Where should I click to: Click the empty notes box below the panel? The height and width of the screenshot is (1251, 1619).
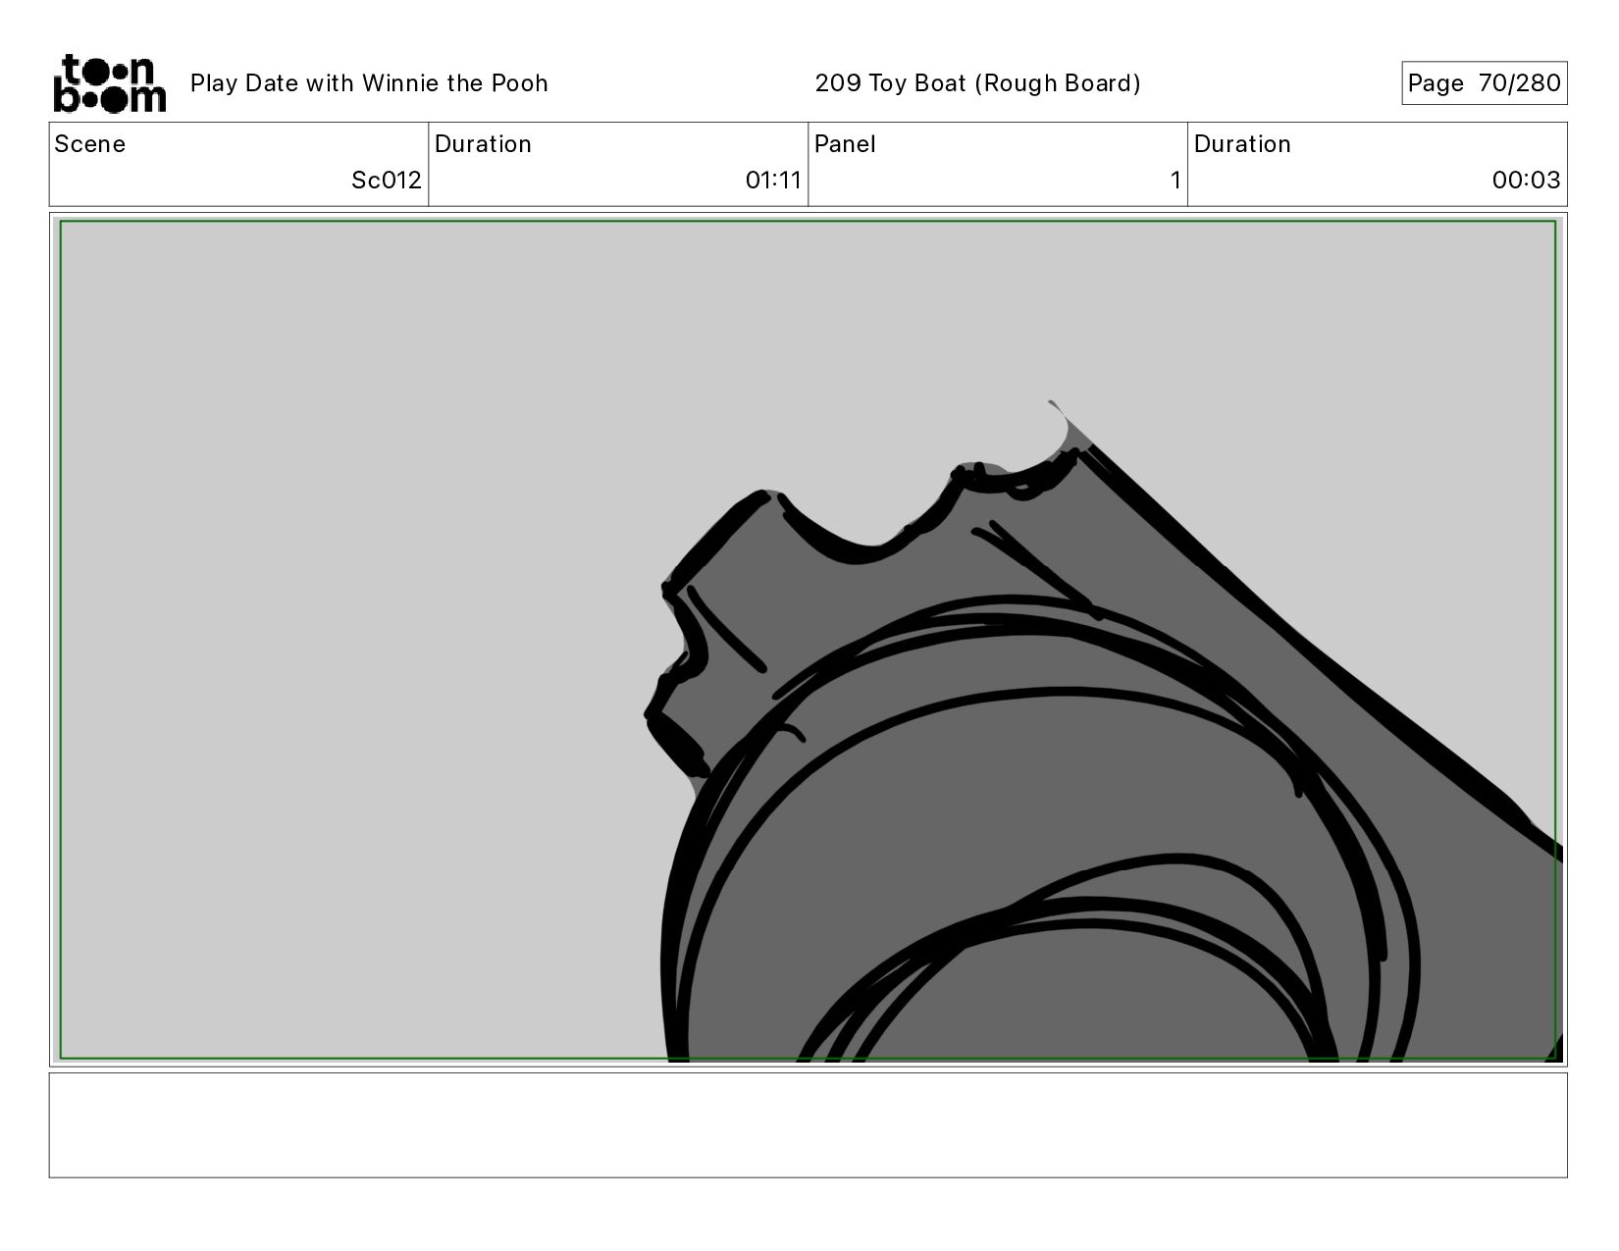[808, 1124]
